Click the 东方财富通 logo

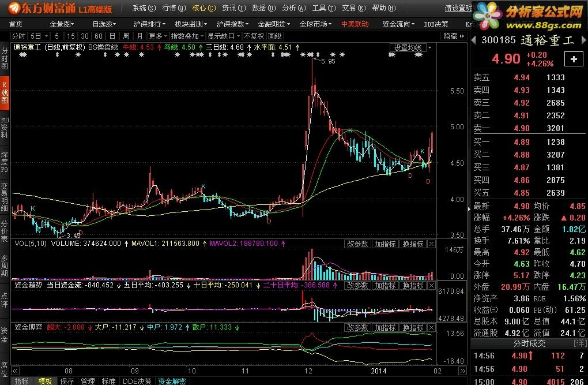[x=60, y=8]
